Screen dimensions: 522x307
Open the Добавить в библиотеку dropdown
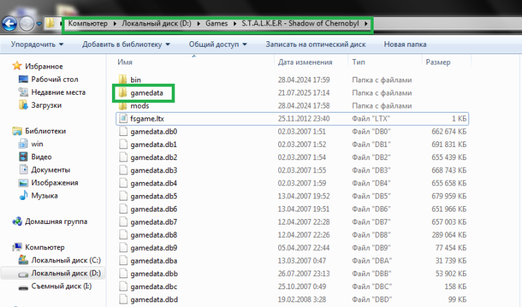click(x=126, y=44)
